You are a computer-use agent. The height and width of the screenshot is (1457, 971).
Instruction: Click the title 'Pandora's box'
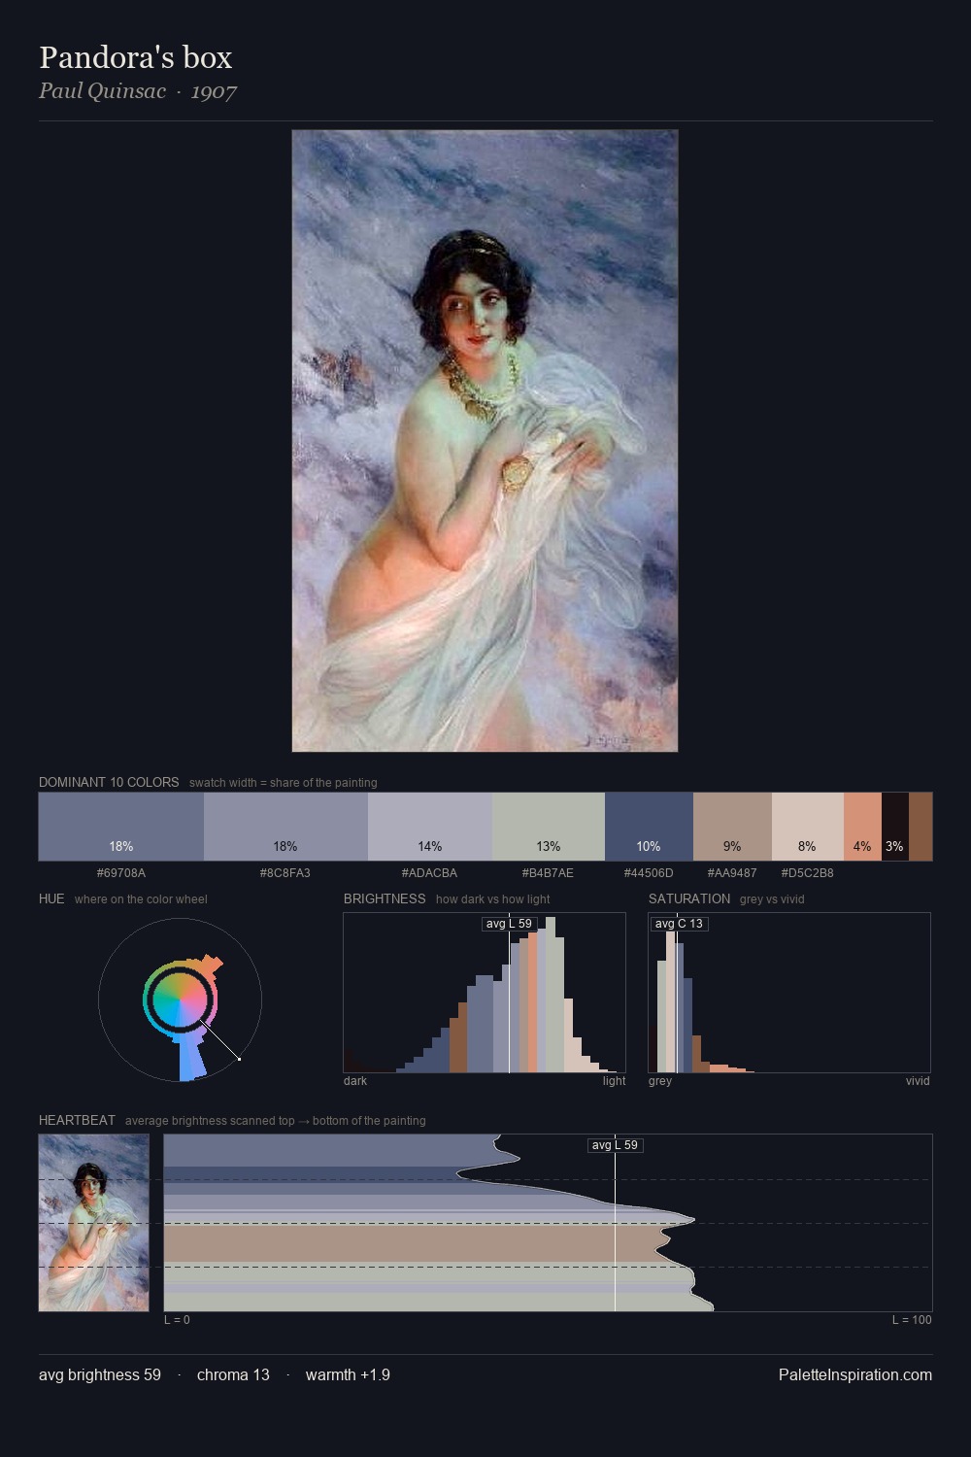(136, 57)
